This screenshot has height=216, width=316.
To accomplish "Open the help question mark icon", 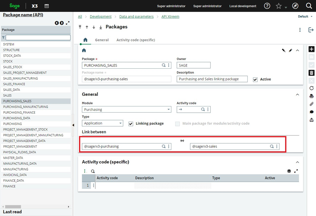I will (267, 6).
